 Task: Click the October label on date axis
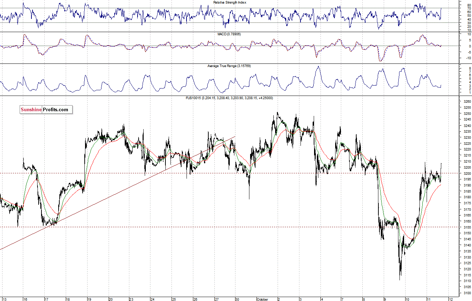click(x=262, y=299)
